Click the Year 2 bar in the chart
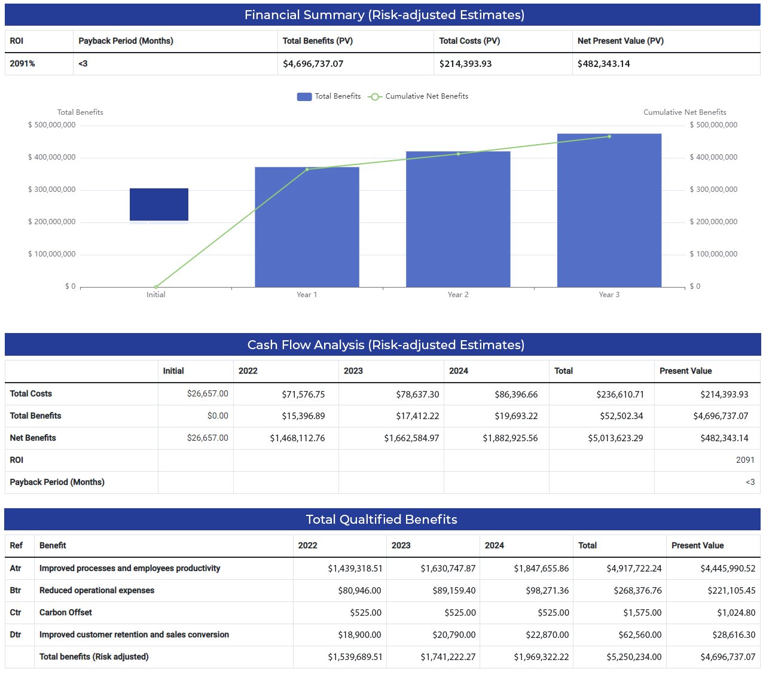The height and width of the screenshot is (678, 763). pyautogui.click(x=458, y=219)
